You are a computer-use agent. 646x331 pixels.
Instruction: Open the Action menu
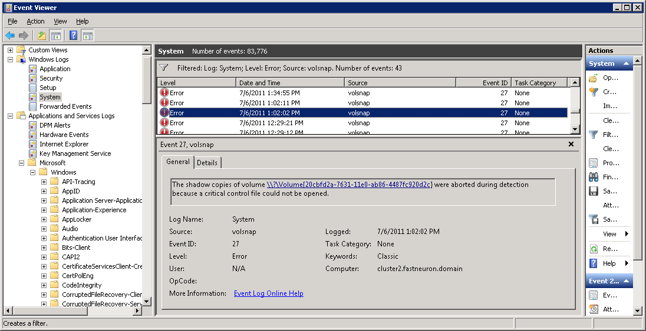click(x=35, y=21)
